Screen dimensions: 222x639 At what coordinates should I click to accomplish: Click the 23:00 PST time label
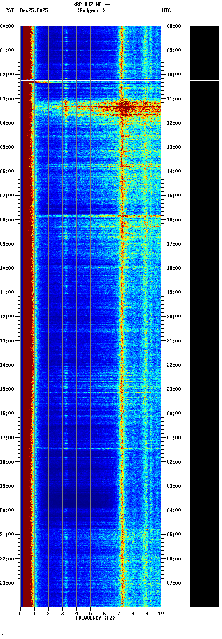[7, 583]
